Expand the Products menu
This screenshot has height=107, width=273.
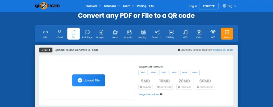pyautogui.click(x=93, y=6)
